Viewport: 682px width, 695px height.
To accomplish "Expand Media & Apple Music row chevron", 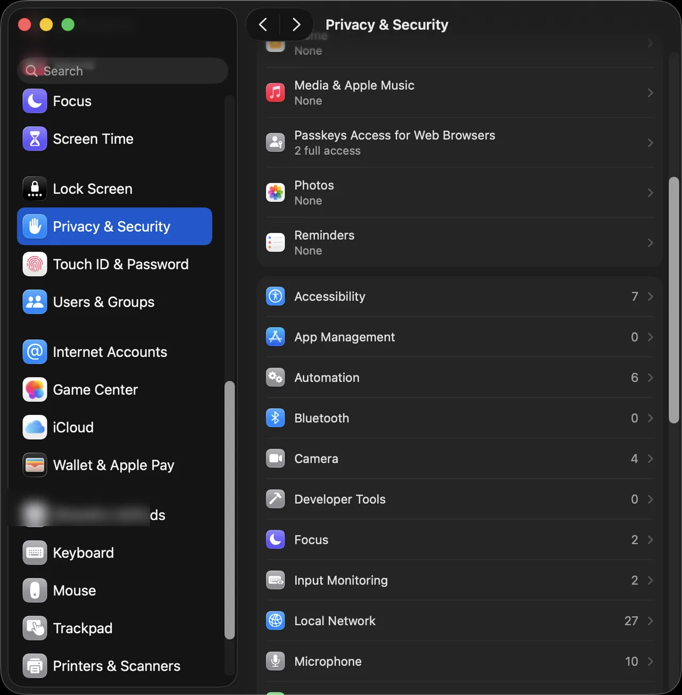I will click(650, 93).
